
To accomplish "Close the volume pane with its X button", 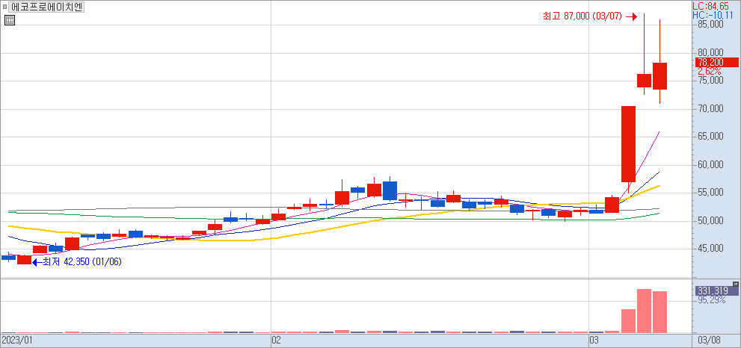I will tap(735, 284).
